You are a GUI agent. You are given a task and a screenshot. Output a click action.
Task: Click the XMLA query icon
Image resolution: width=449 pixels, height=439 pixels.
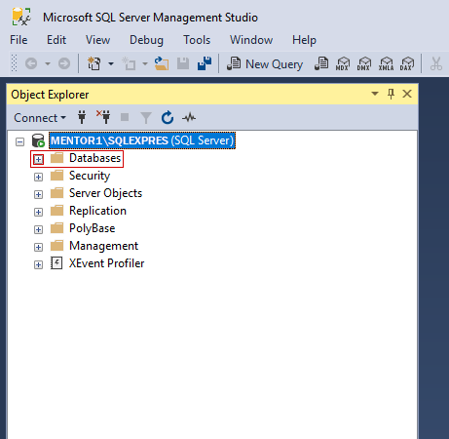[x=386, y=63]
